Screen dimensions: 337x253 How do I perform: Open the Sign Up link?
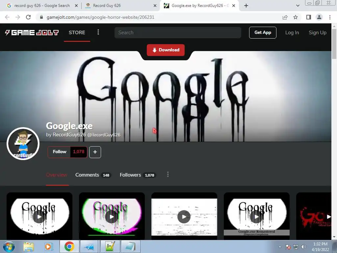point(318,33)
